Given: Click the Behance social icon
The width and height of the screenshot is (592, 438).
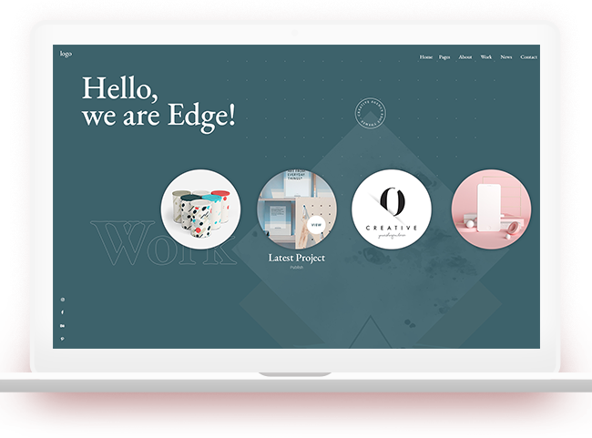Looking at the screenshot, I should 63,325.
